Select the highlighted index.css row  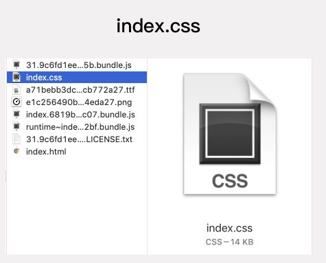point(77,78)
